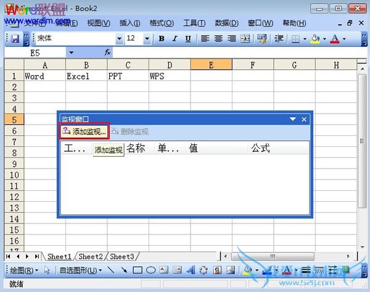Click the vertical scrollbar thumb

(x=362, y=141)
